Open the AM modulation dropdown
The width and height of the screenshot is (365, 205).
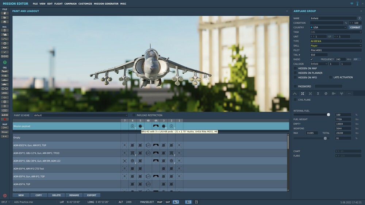pos(357,59)
